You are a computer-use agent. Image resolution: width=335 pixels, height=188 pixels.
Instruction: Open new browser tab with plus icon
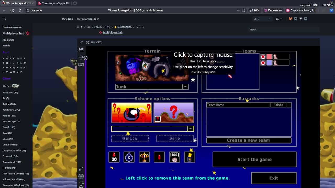pyautogui.click(x=75, y=3)
